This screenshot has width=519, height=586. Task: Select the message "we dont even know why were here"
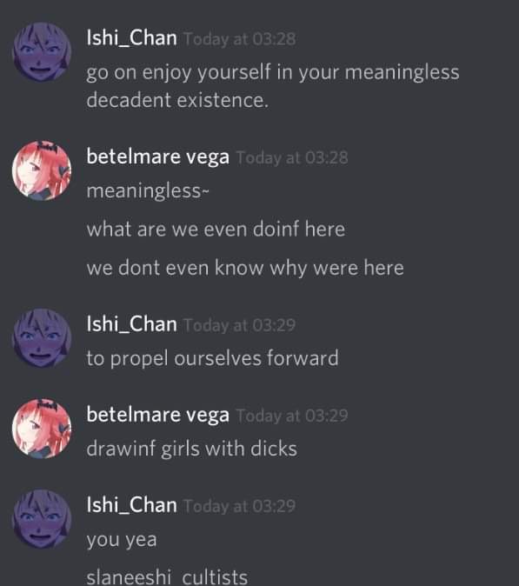245,268
